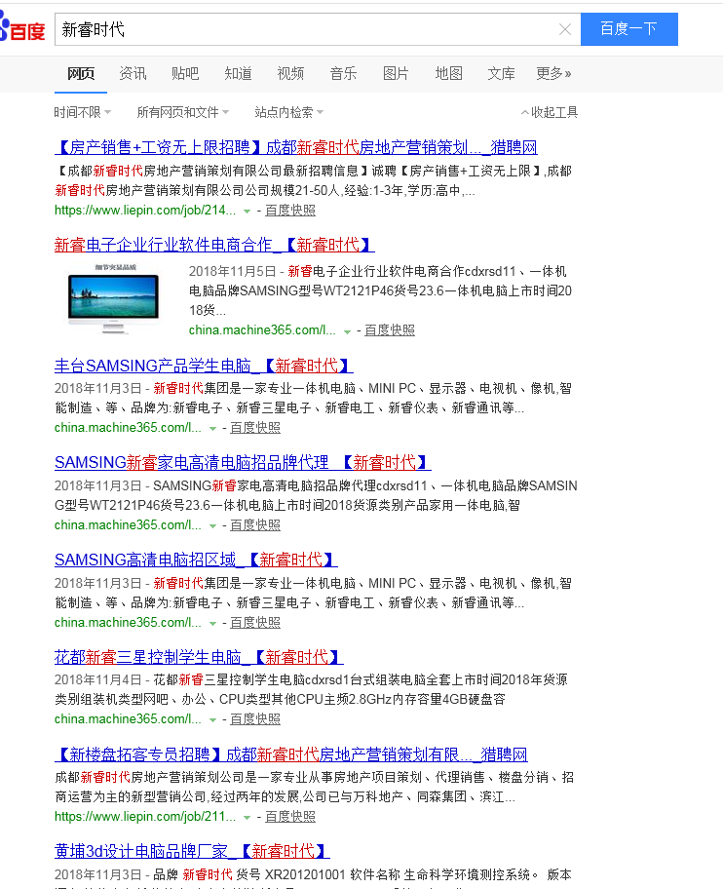Expand arrow beside 丰台SAMSING result URL

pyautogui.click(x=212, y=429)
